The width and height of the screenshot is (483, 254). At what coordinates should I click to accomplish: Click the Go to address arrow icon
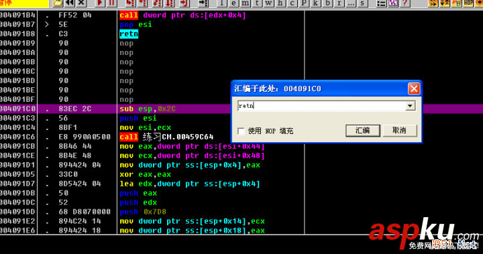pyautogui.click(x=203, y=3)
